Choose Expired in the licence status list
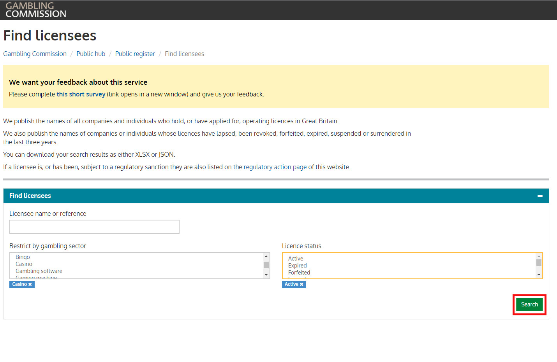 point(297,266)
